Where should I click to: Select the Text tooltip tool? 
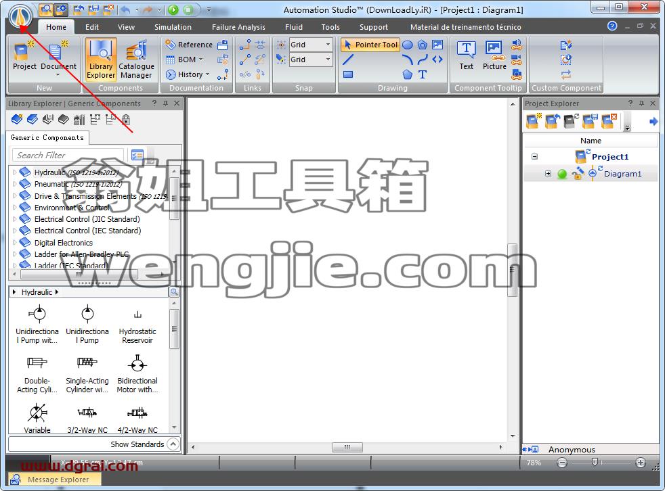click(x=466, y=55)
